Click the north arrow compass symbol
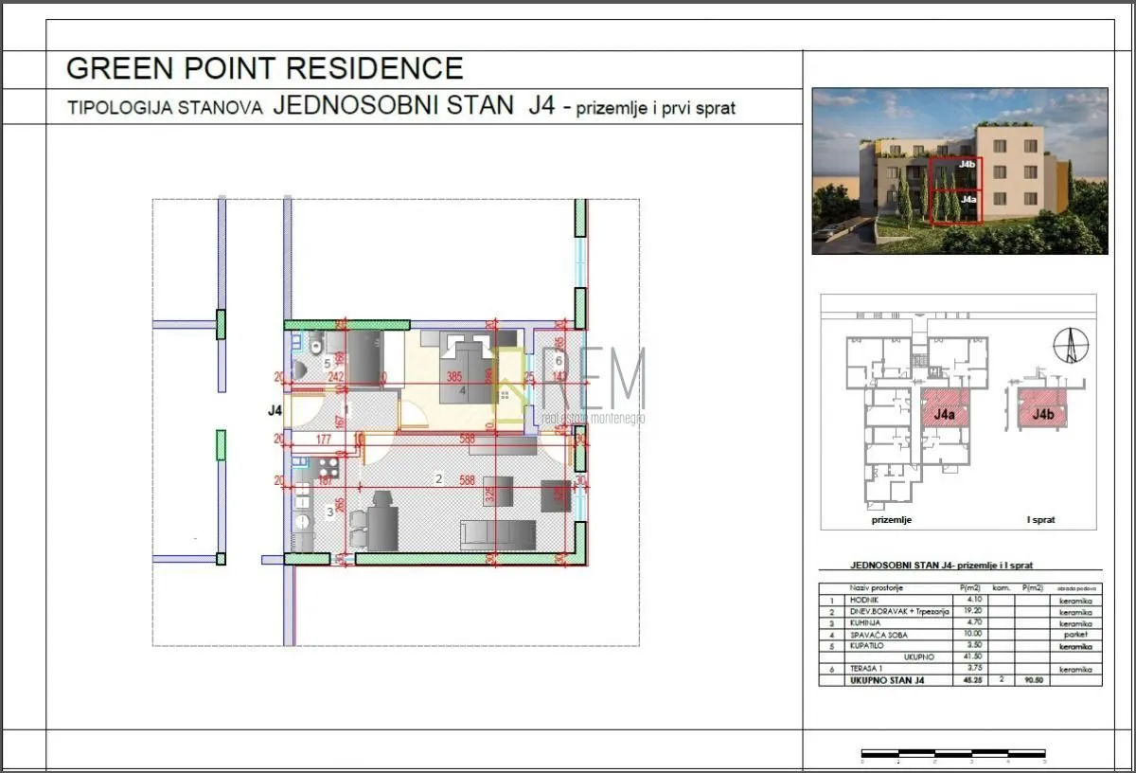The image size is (1136, 773). [x=1071, y=345]
